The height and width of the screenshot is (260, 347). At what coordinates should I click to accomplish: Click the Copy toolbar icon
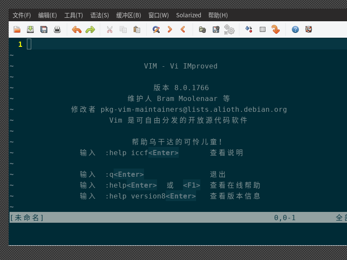(x=123, y=29)
